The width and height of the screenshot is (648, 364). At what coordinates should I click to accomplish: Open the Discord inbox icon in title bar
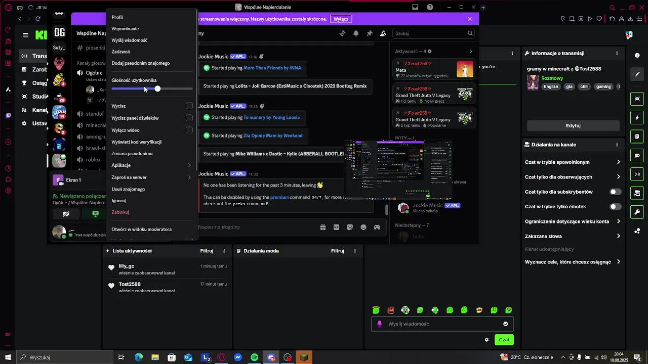415,7
